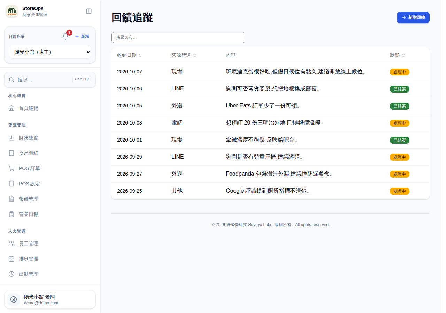Open POS 設定 page
Image resolution: width=446 pixels, height=313 pixels.
point(50,184)
